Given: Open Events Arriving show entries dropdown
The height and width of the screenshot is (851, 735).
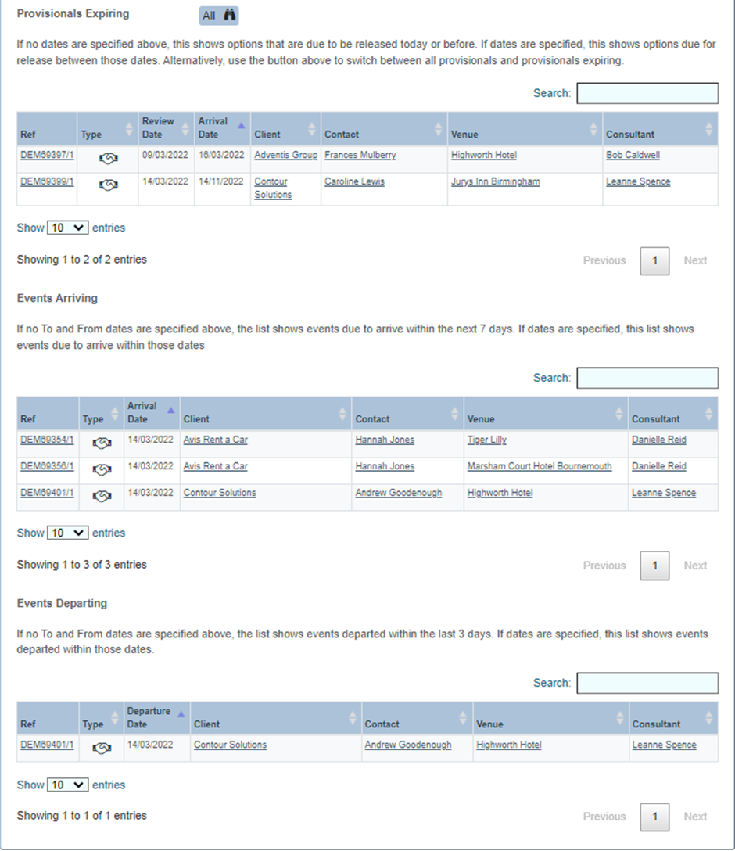Looking at the screenshot, I should coord(68,533).
